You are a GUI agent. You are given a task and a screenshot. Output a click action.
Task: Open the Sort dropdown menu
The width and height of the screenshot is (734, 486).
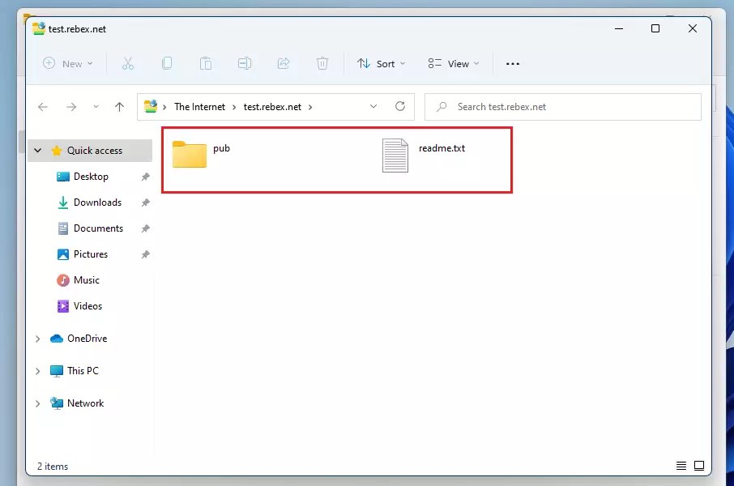tap(381, 64)
